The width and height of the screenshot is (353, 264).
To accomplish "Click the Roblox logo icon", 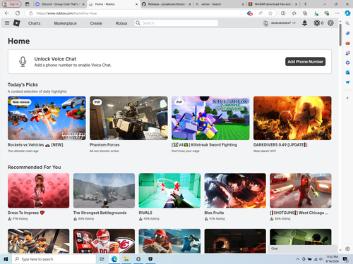I will (16, 23).
